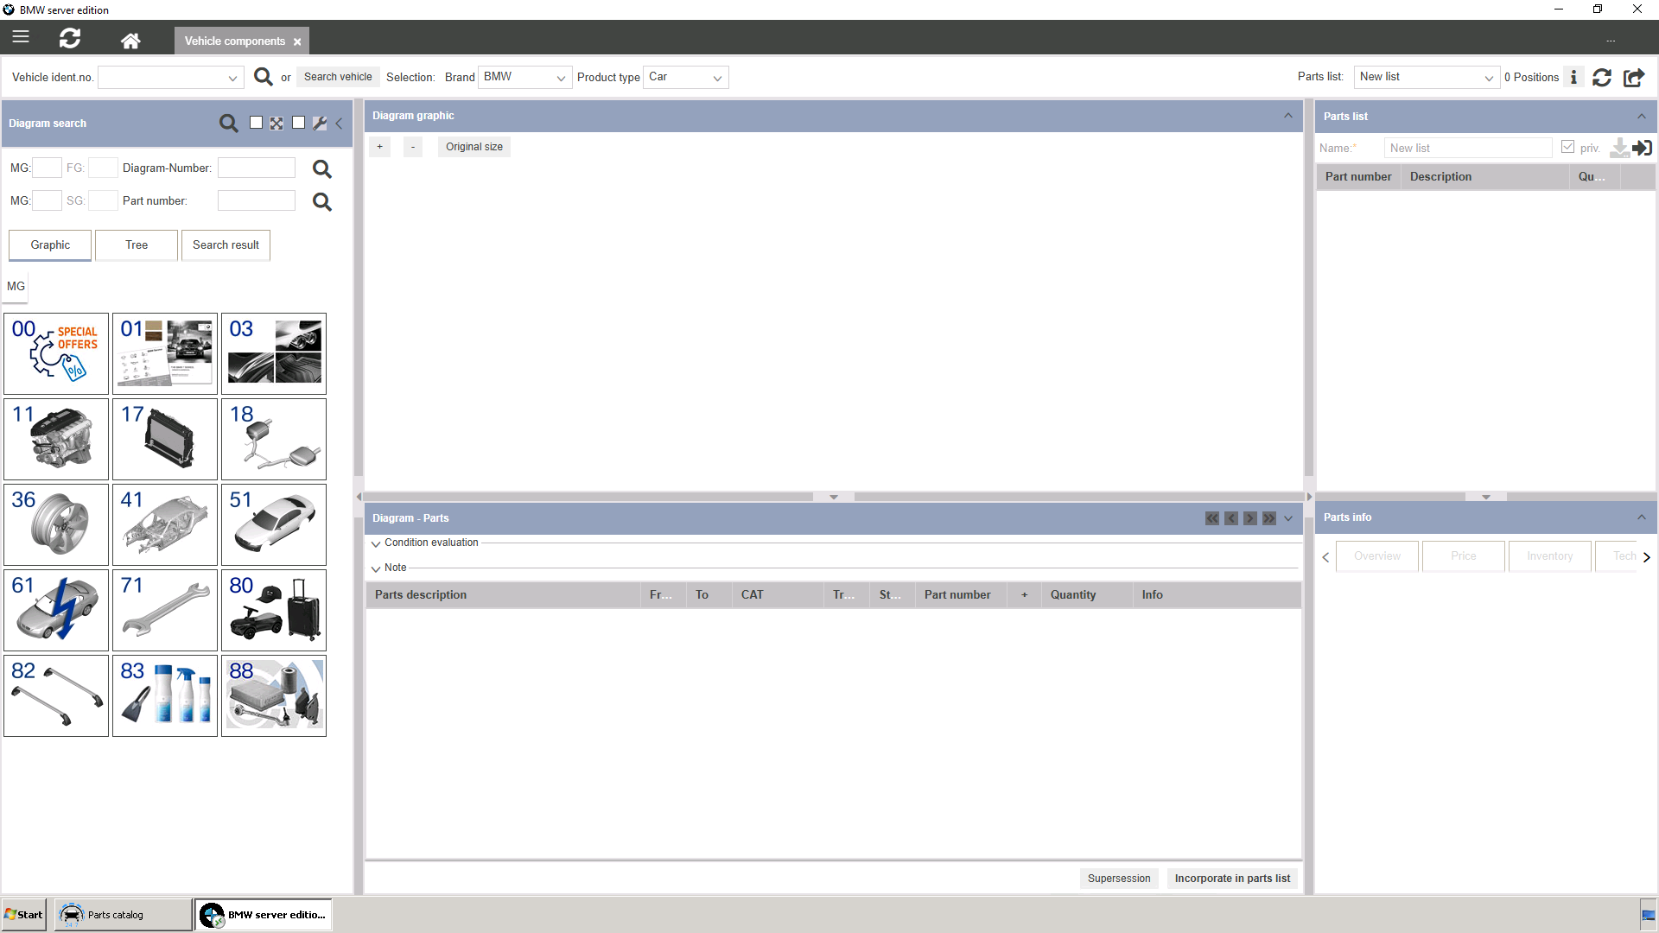Viewport: 1659px width, 933px height.
Task: Toggle the checkbox left of the wrench icon
Action: point(298,123)
